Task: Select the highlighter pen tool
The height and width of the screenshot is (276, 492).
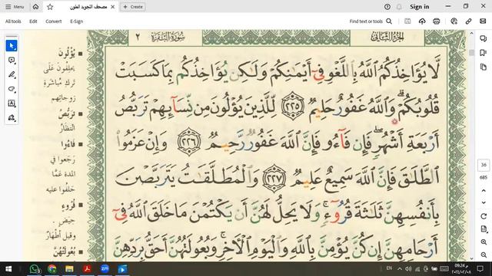Action: coord(12,74)
